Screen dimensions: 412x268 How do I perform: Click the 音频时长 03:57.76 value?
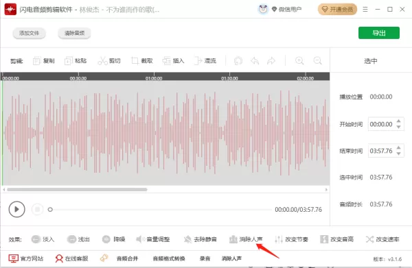(x=381, y=204)
